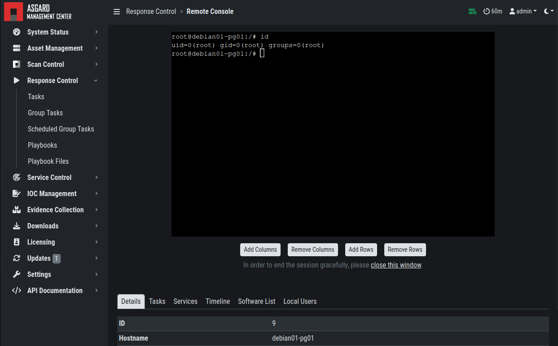Viewport: 558px width, 346px height.
Task: Click the terminal cursor in the console
Action: (262, 53)
